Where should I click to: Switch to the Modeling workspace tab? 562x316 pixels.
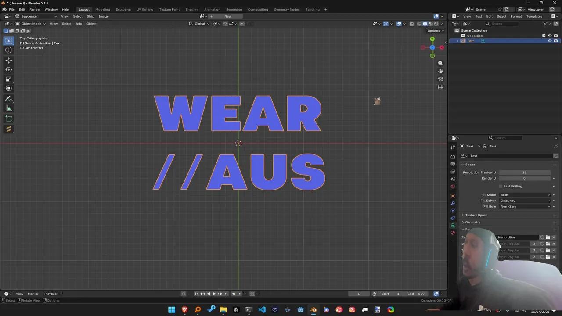click(x=102, y=9)
